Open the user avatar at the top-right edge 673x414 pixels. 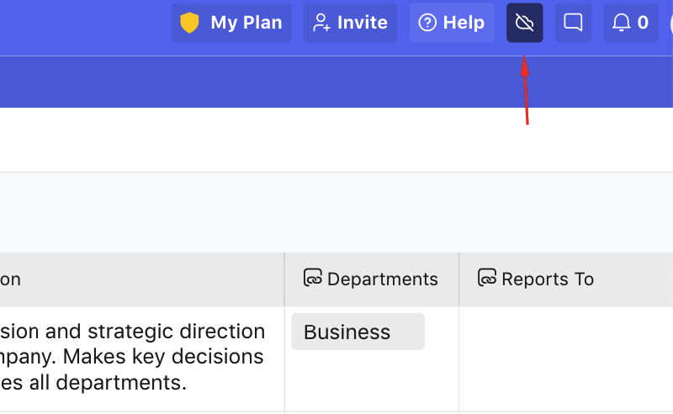point(670,23)
